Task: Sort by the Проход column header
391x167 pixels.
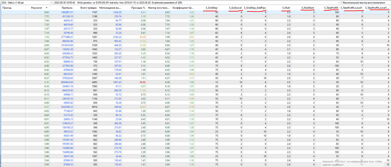Action: click(x=7, y=8)
